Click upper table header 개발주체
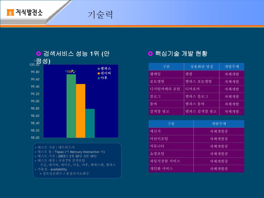Image resolution: width=264 pixels, height=198 pixels. click(x=232, y=67)
